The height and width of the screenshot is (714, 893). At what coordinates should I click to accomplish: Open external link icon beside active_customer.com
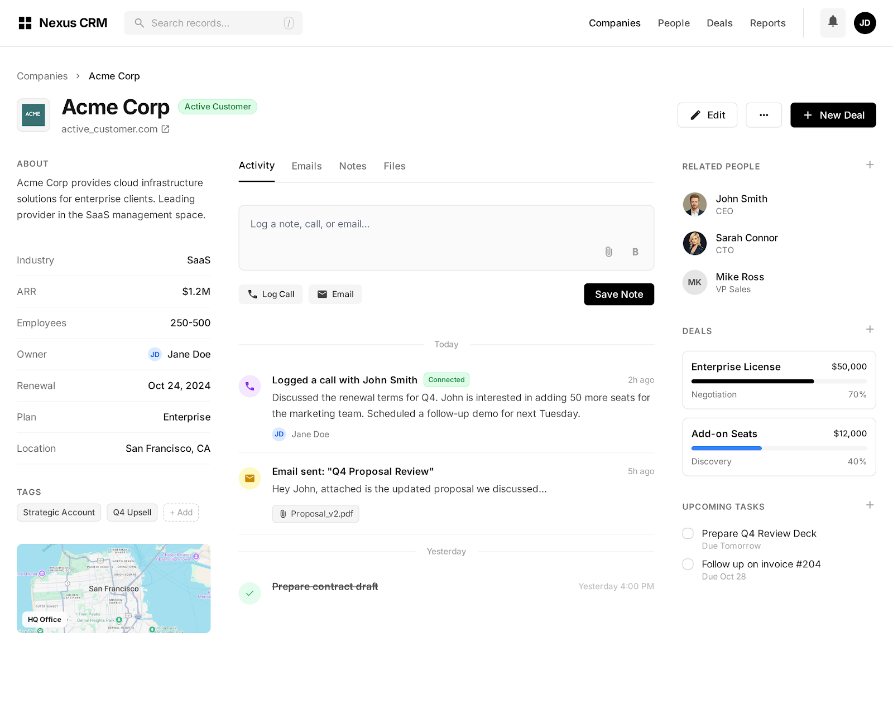166,129
